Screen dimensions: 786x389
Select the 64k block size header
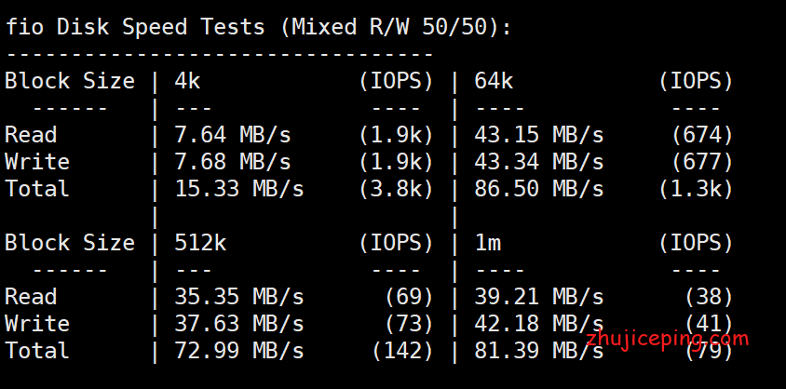pyautogui.click(x=494, y=81)
